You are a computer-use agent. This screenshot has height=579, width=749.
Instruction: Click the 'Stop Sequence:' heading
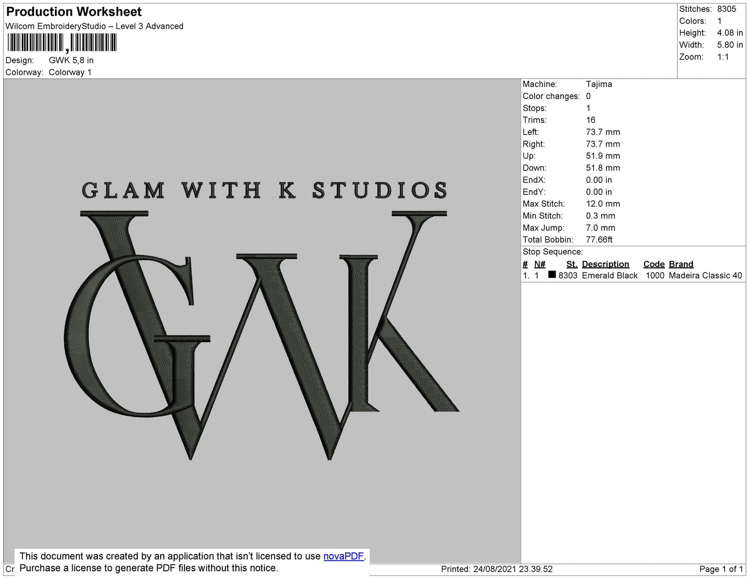(553, 251)
